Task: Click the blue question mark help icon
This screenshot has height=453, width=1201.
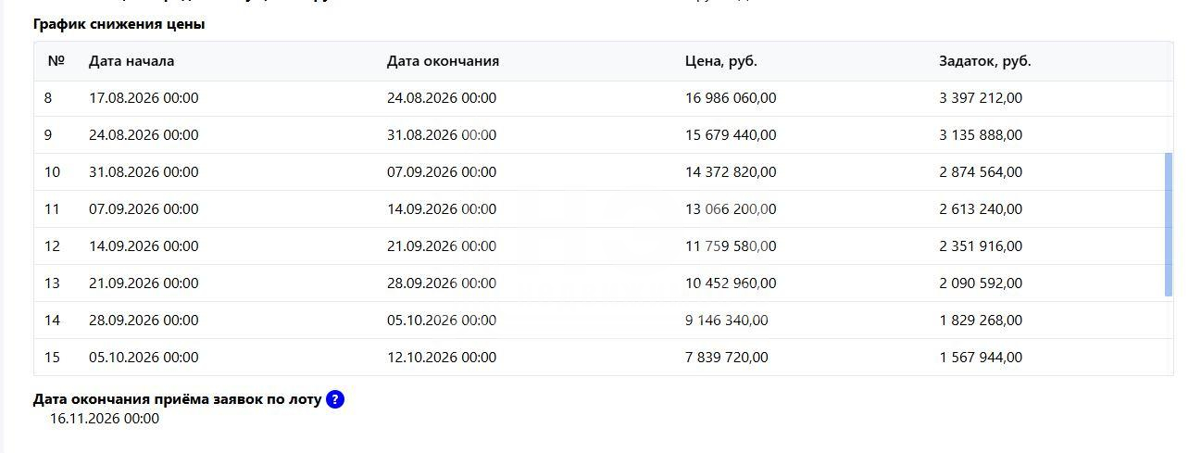Action: tap(335, 400)
